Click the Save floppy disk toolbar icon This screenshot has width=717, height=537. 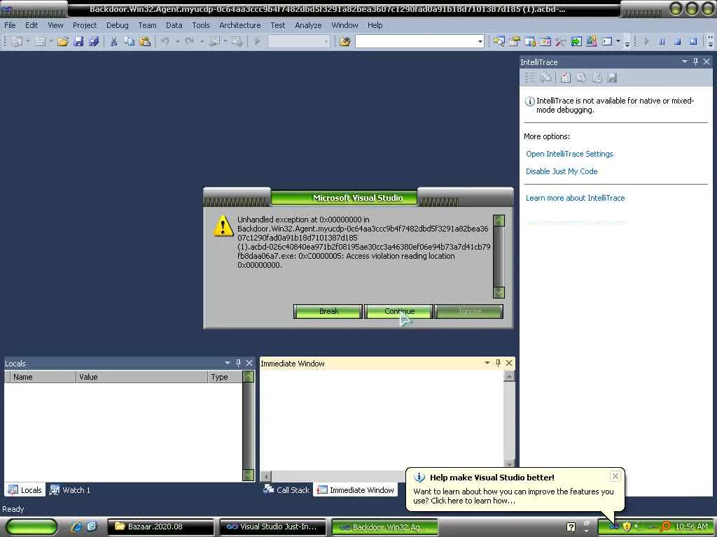tap(78, 41)
